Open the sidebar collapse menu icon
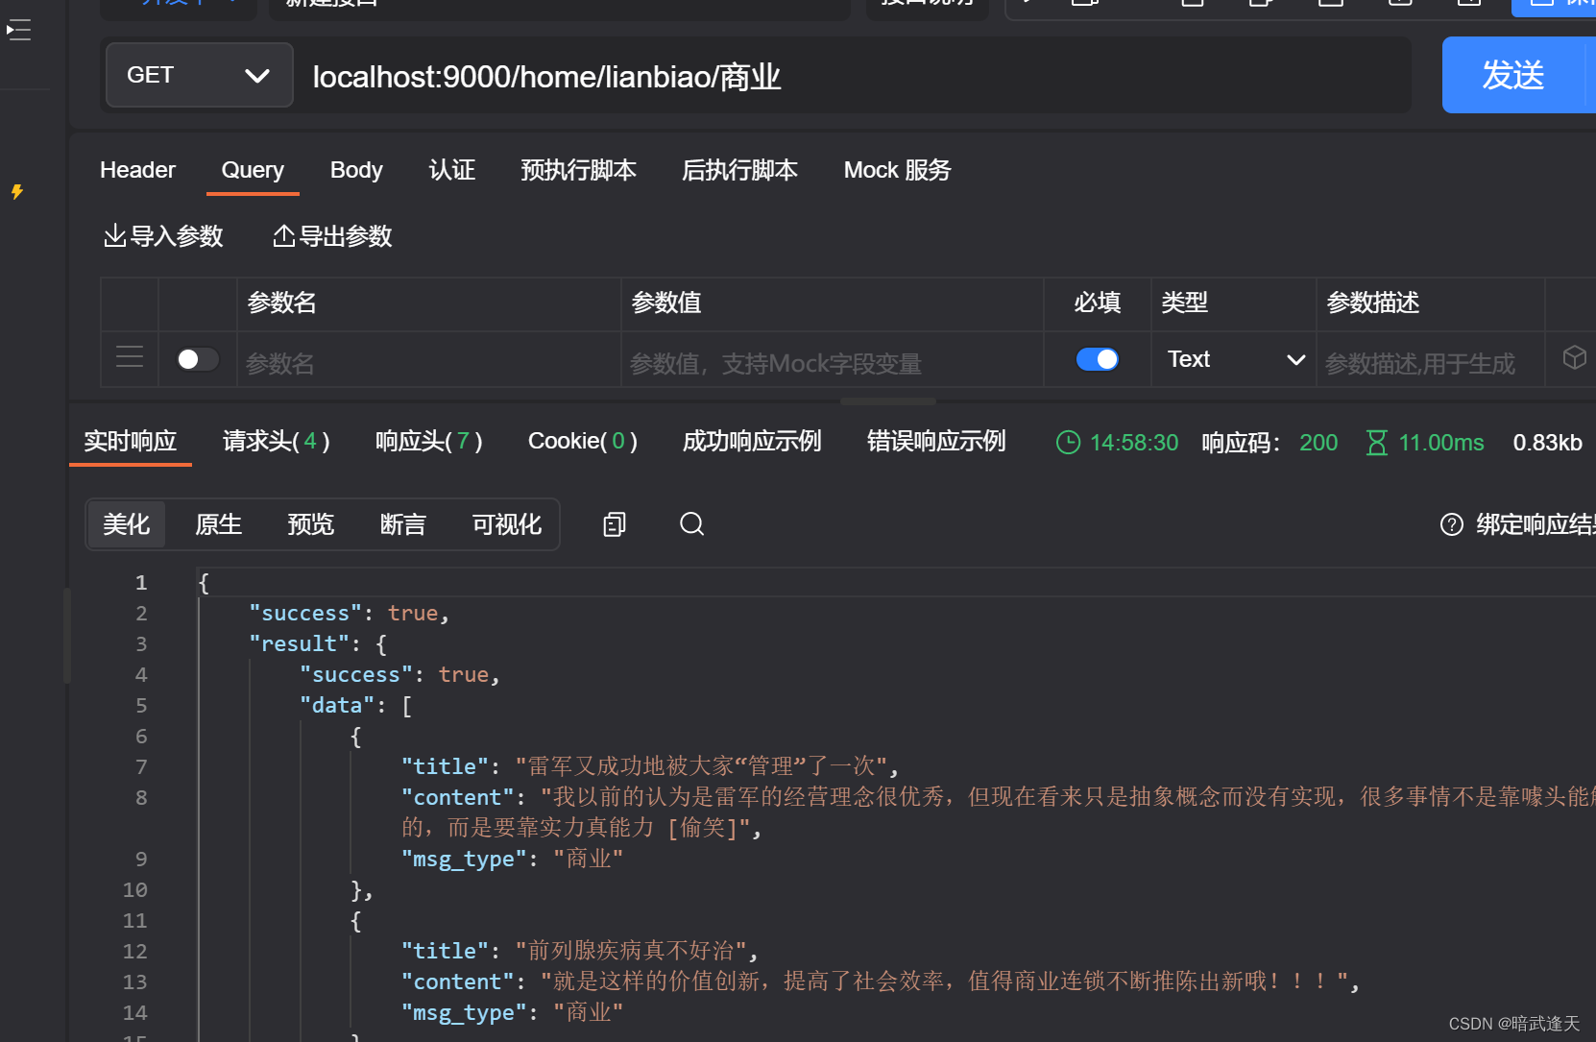This screenshot has width=1596, height=1042. click(18, 30)
